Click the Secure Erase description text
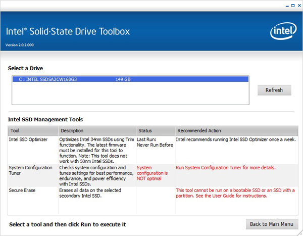 (x=90, y=193)
